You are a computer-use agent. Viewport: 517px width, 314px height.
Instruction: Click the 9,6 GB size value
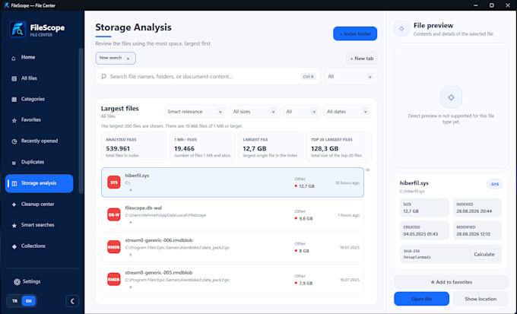(306, 219)
